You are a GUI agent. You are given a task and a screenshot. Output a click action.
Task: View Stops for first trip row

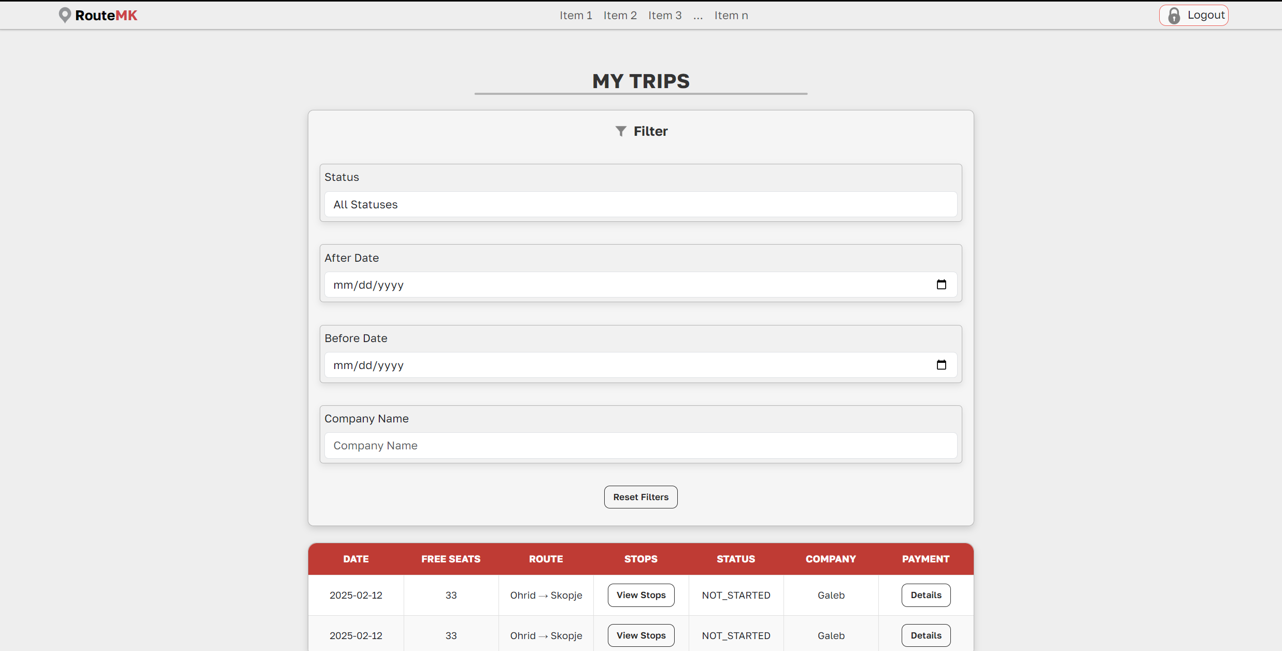pos(640,595)
